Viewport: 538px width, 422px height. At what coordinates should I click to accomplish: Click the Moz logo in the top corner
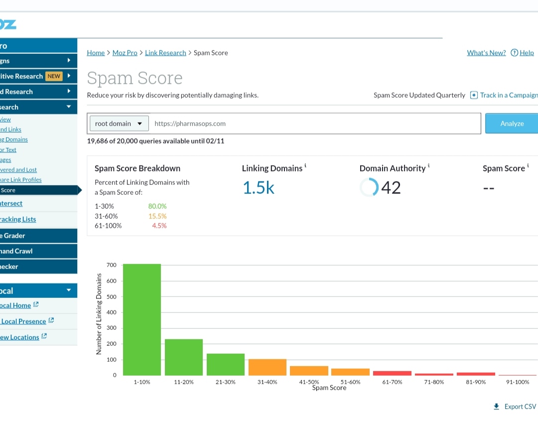(7, 23)
